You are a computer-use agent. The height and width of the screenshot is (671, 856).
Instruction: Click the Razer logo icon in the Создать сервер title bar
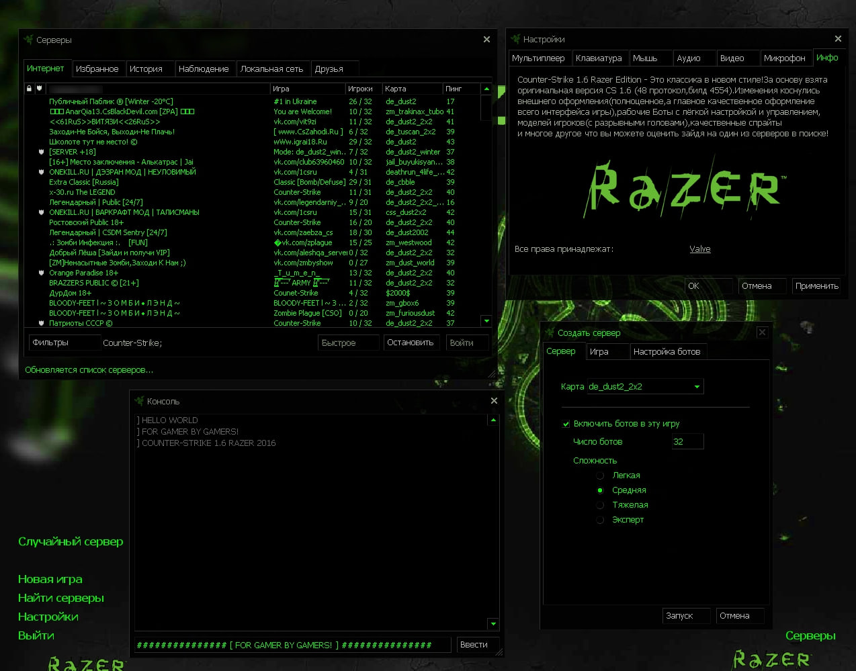pyautogui.click(x=550, y=332)
